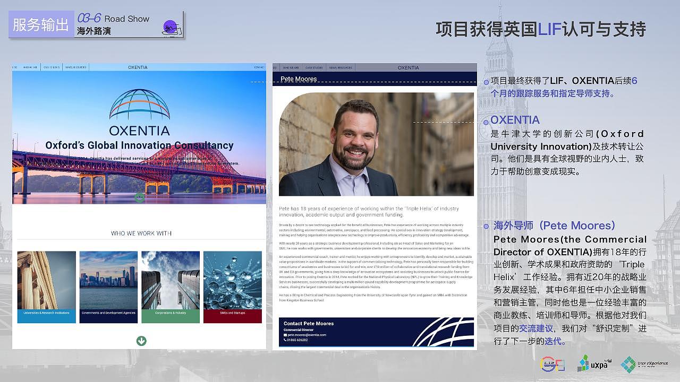Open the SMEs and Startups card
680x382 pixels.
pos(233,287)
